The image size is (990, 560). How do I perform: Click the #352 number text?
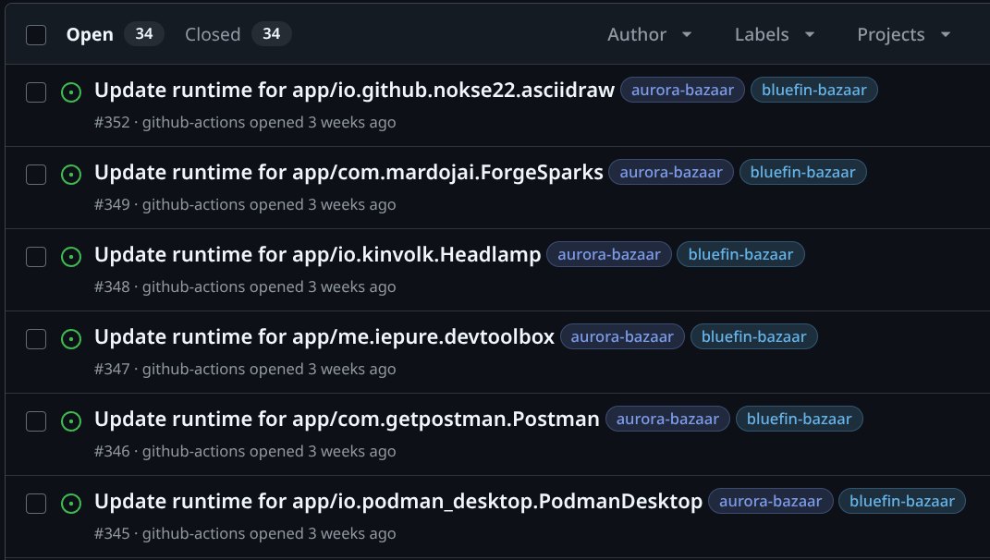tap(112, 123)
